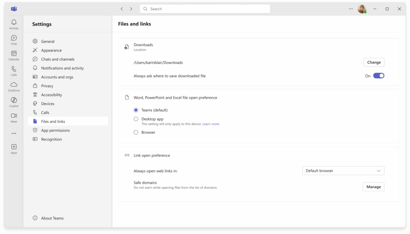Open Settings and more menu in title bar
Image resolution: width=410 pixels, height=234 pixels.
(x=351, y=9)
